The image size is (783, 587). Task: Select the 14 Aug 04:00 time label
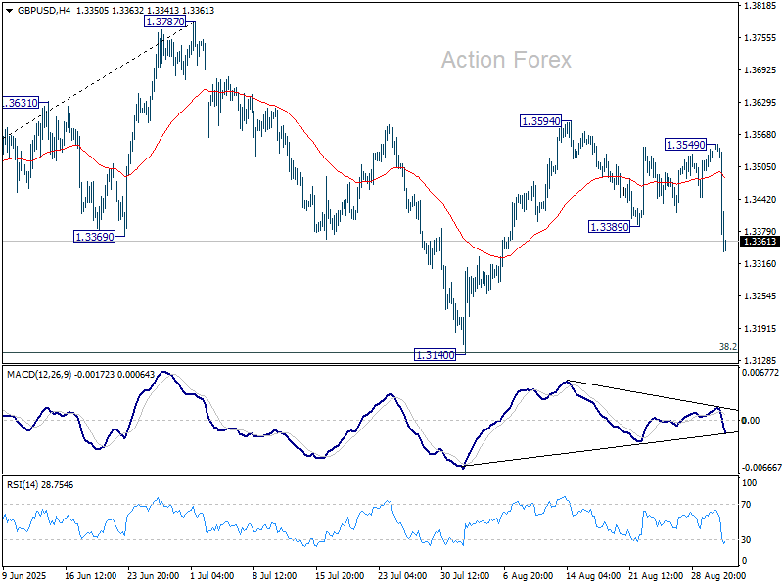pos(593,576)
